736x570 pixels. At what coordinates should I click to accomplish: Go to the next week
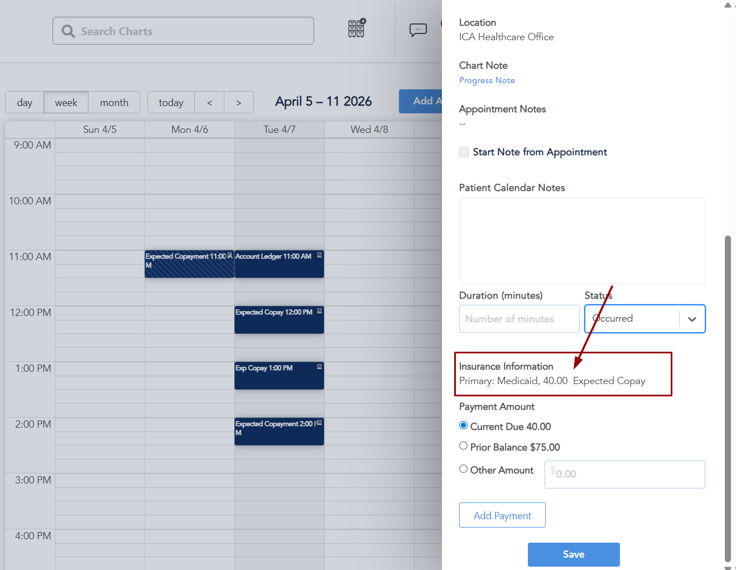click(239, 102)
